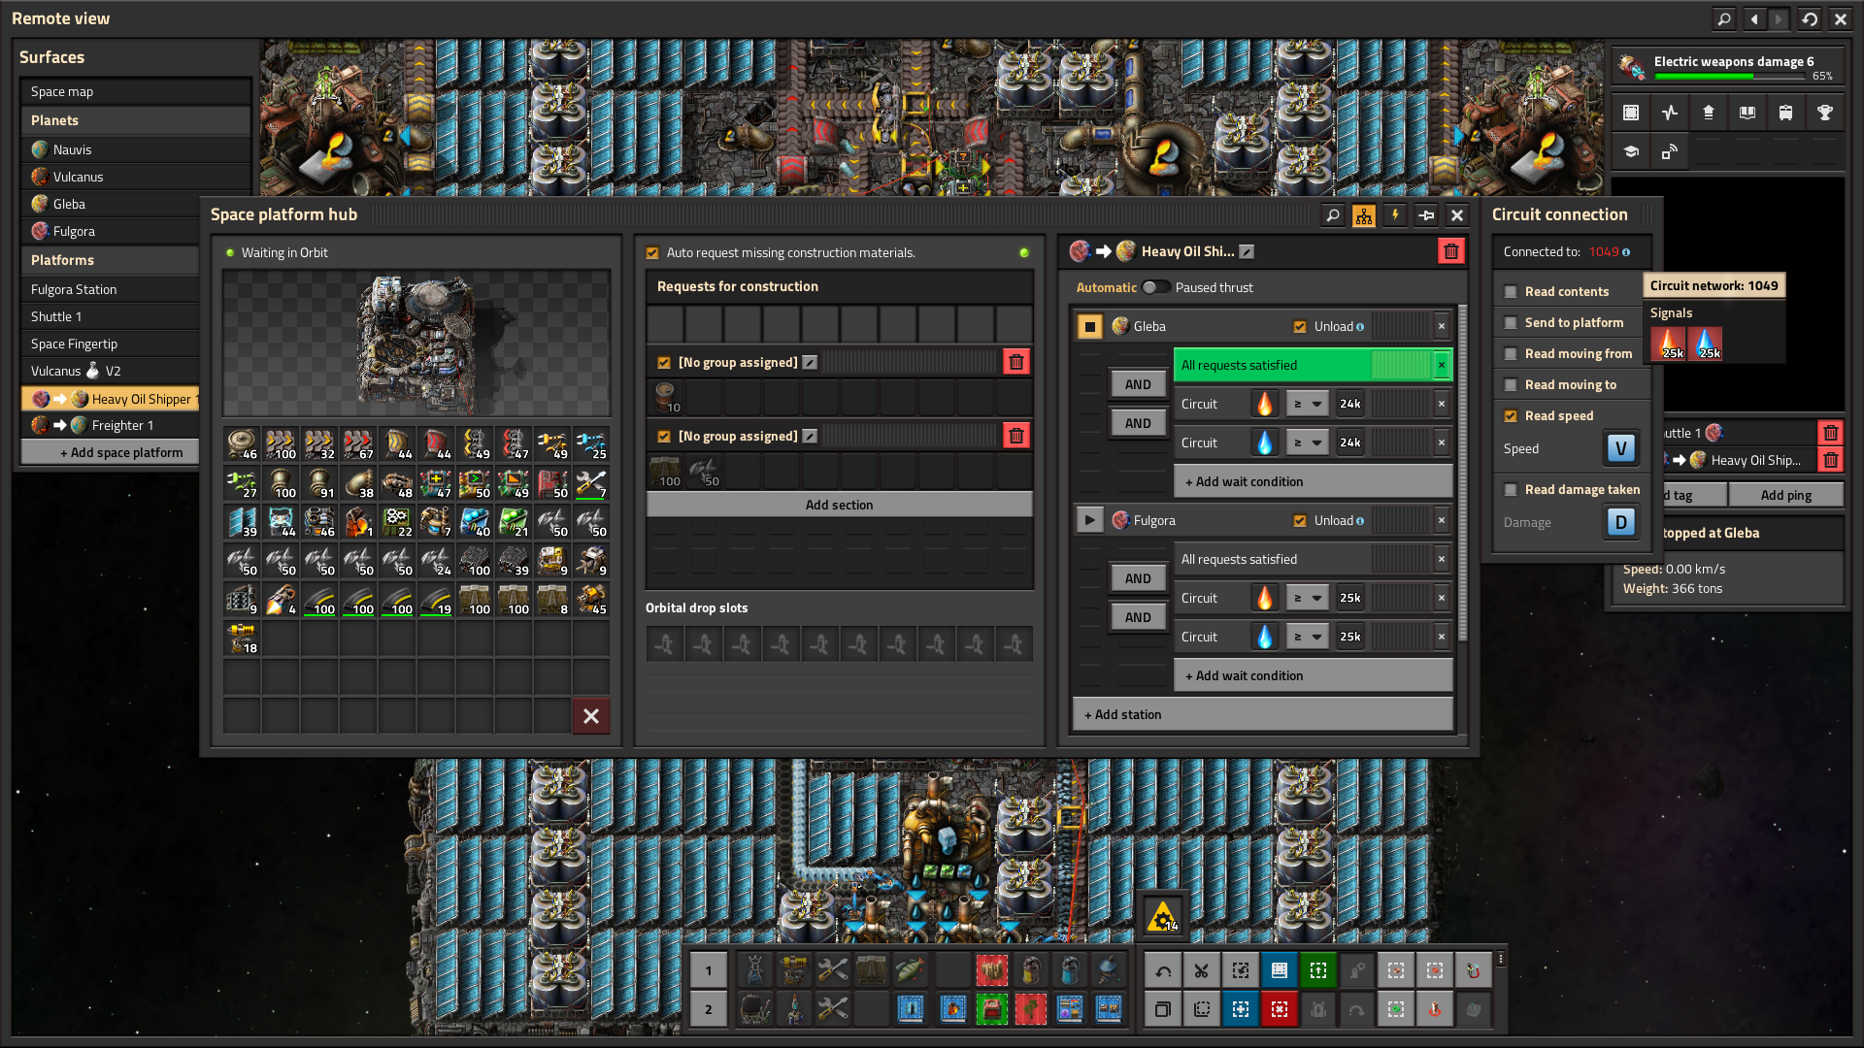
Task: Open comparator dropdown for Gleba water condition
Action: [1308, 442]
